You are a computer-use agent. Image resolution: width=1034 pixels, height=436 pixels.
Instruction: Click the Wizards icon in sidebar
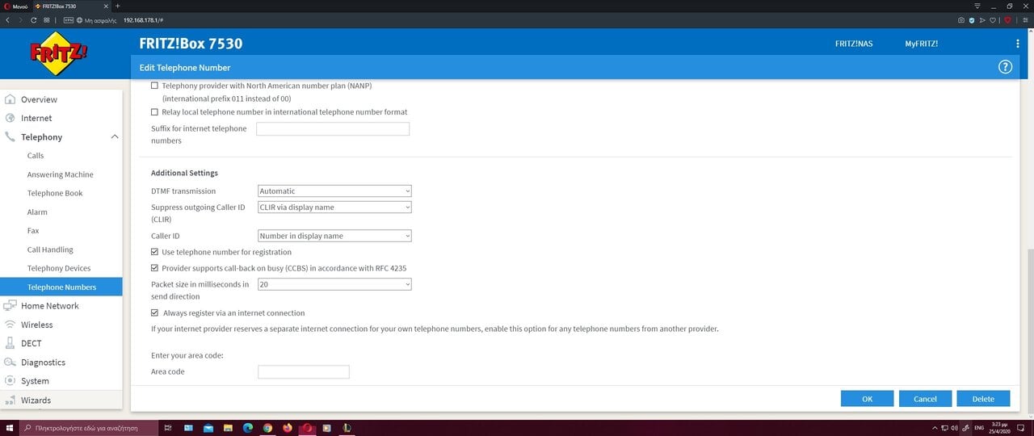[x=11, y=400]
